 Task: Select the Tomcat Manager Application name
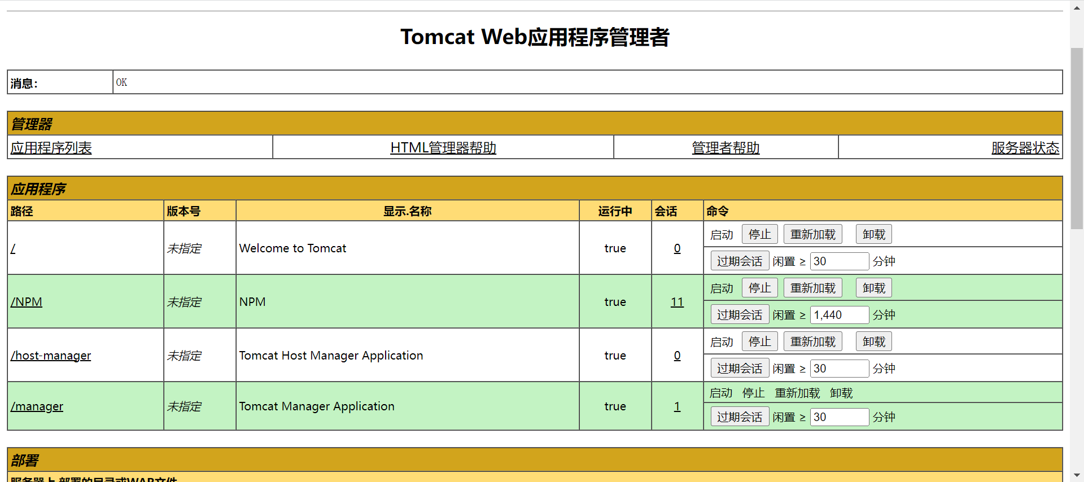click(x=317, y=406)
